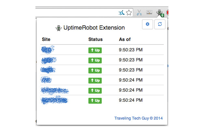The width and height of the screenshot is (208, 130).
Task: Click the Up badge in the first row
Action: tap(95, 50)
